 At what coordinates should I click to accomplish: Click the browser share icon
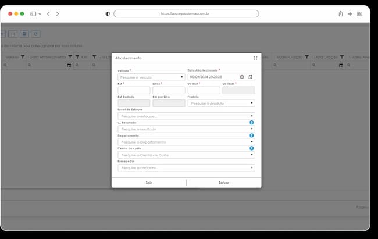point(341,14)
